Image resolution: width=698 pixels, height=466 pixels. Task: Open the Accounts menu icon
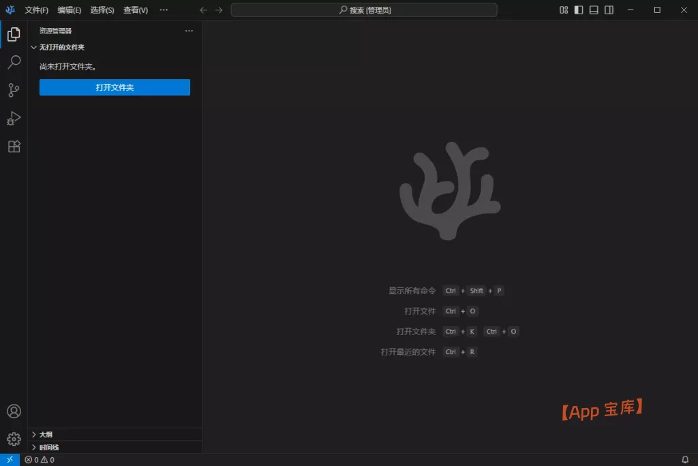pyautogui.click(x=14, y=411)
